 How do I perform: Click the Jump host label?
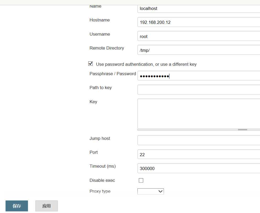click(x=100, y=139)
